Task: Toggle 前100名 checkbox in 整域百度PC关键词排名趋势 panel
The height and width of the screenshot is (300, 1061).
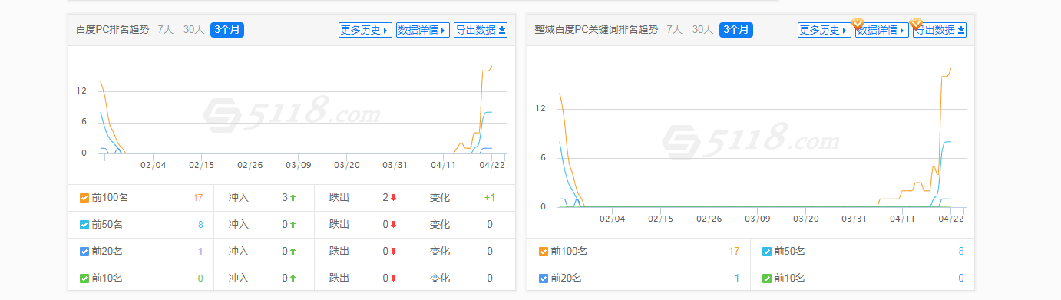Action: coord(544,252)
